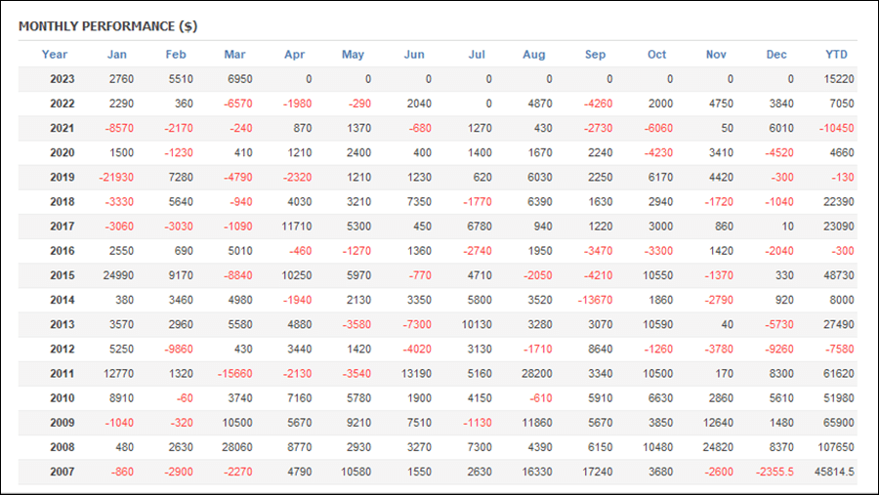
Task: Click the Mar column header
Action: [x=234, y=55]
